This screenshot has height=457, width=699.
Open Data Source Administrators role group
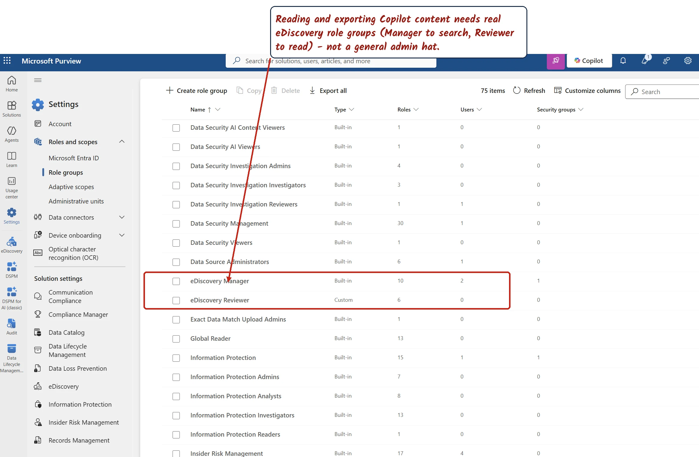(230, 262)
